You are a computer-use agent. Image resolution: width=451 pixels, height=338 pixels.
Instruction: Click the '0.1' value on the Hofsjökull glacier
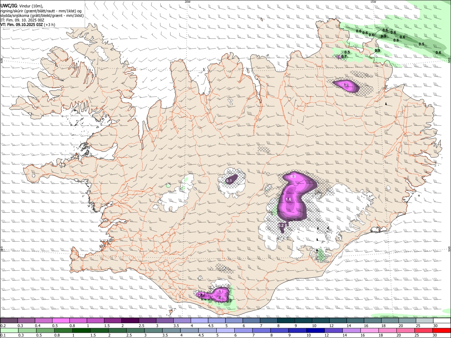coord(229,181)
